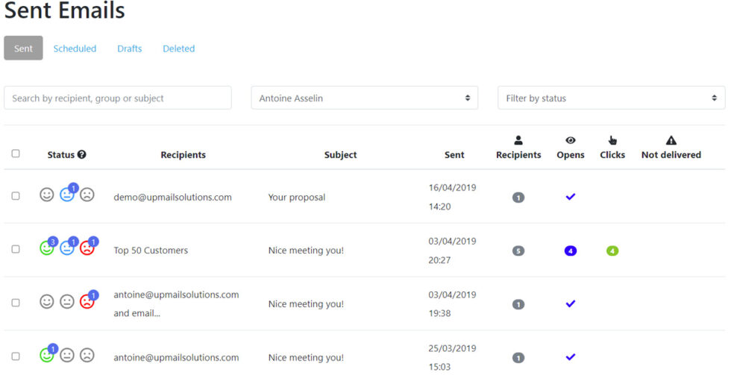The image size is (731, 375).
Task: Click Top 50 Customers recipient group
Action: coord(151,250)
